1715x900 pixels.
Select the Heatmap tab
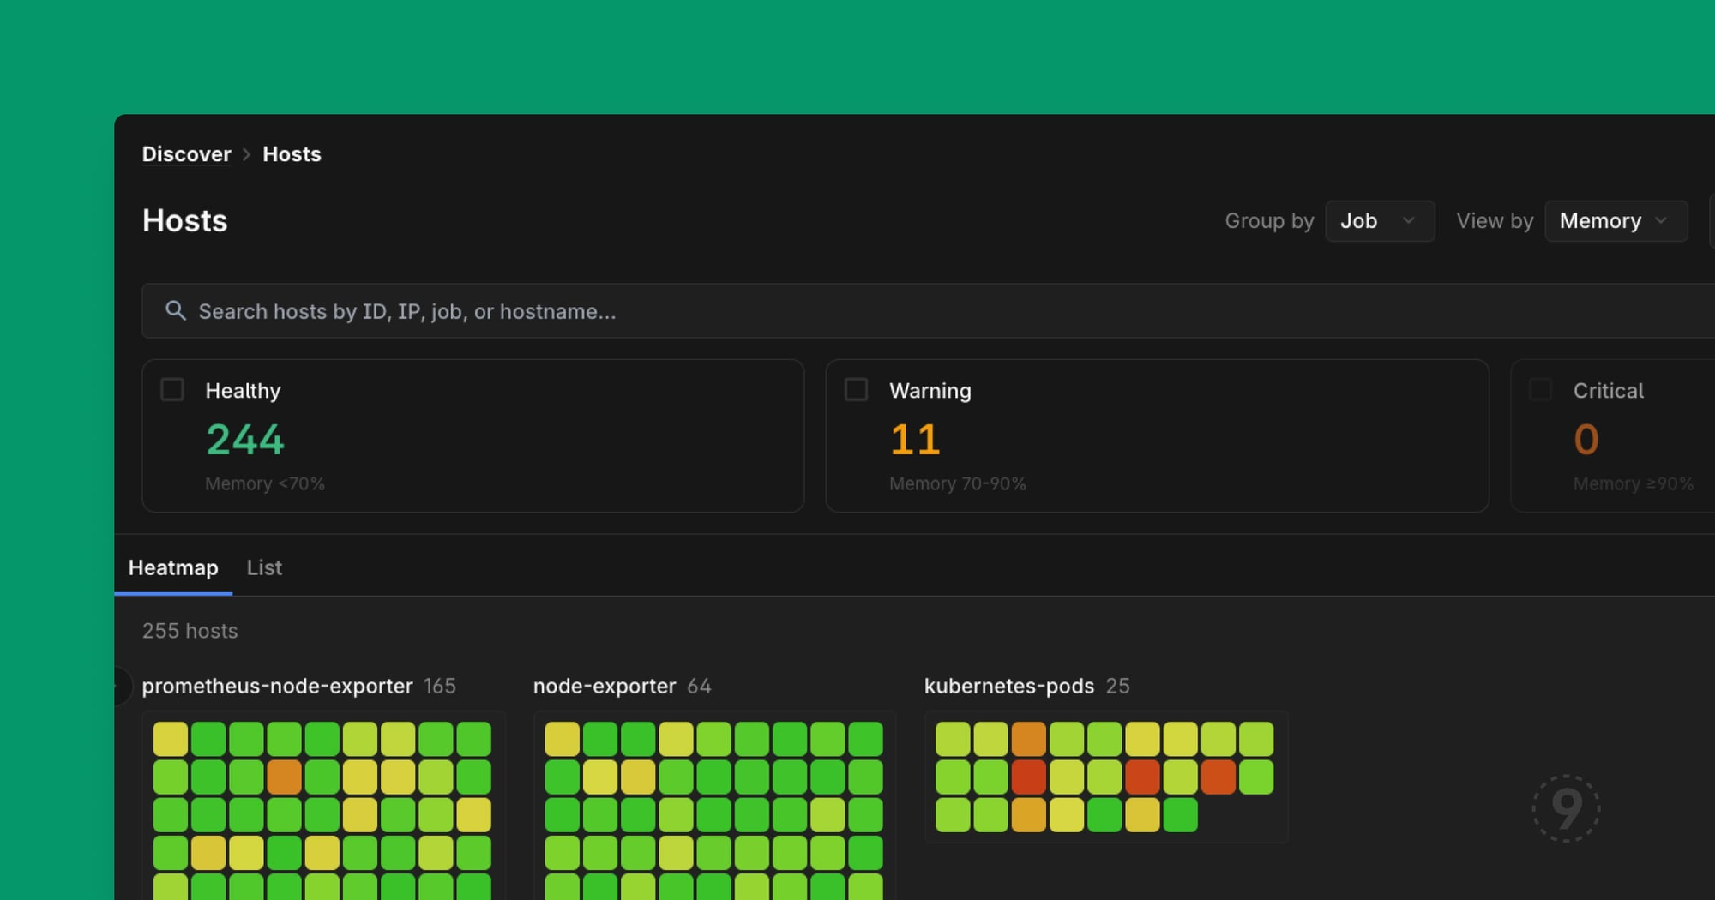click(173, 567)
